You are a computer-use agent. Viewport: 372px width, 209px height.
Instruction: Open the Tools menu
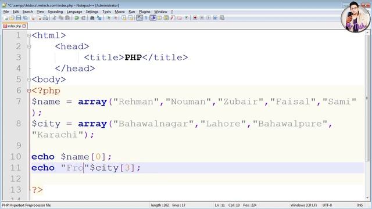point(106,12)
